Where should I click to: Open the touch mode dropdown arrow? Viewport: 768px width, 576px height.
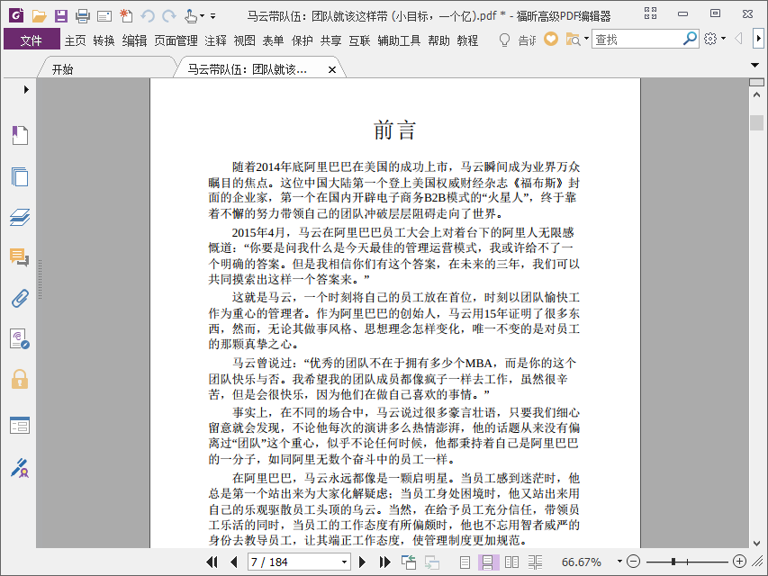[x=203, y=17]
